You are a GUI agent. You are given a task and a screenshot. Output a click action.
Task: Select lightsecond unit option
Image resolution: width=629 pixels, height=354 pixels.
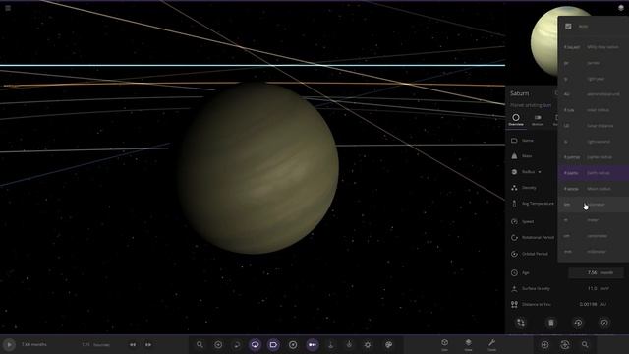click(x=594, y=142)
